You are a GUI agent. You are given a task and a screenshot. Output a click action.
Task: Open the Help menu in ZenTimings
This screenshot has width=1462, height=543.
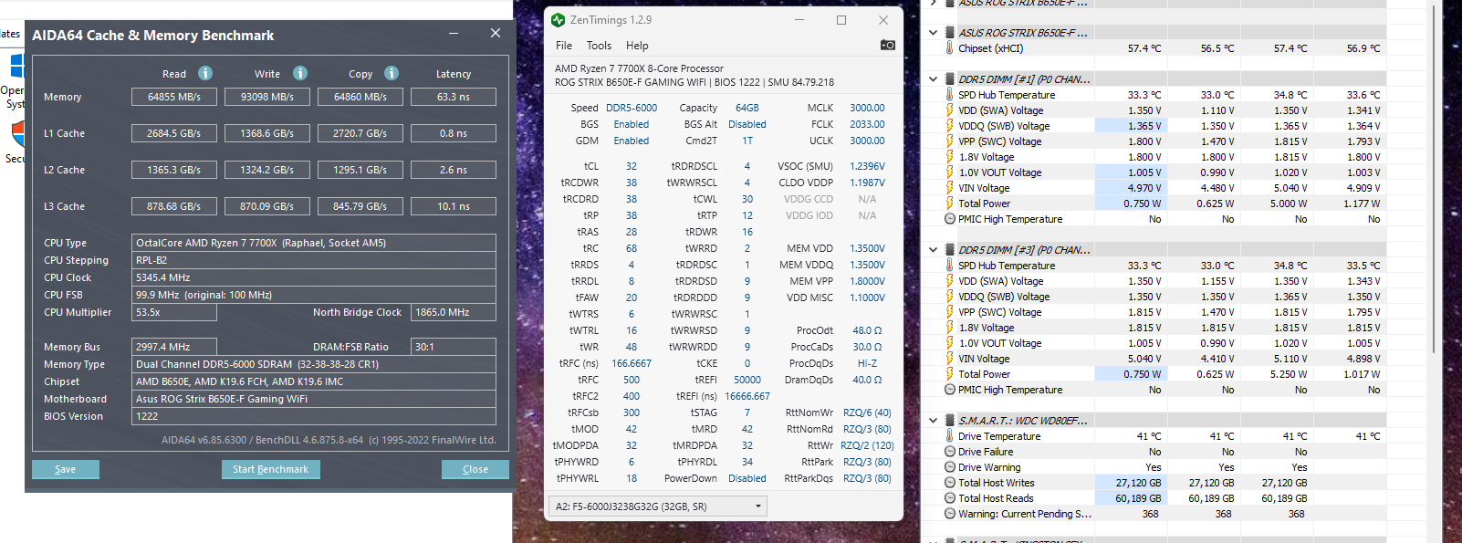pos(637,46)
